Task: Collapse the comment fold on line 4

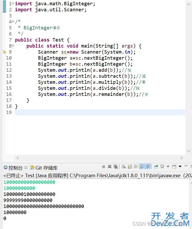Action: coord(13,22)
